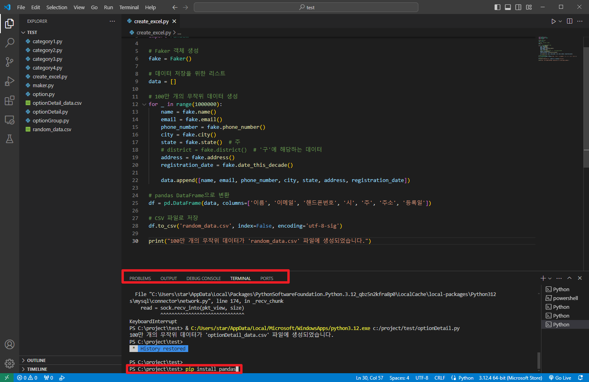Open terminal panel More Actions ellipsis
This screenshot has height=382, width=589.
click(559, 278)
